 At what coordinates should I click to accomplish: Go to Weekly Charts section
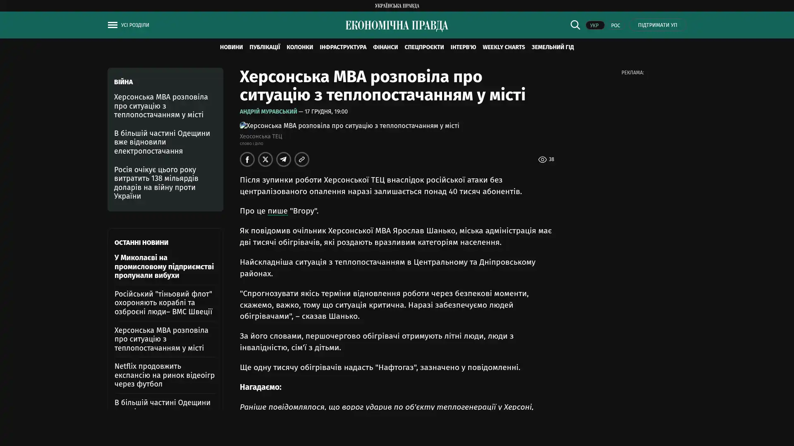click(503, 47)
